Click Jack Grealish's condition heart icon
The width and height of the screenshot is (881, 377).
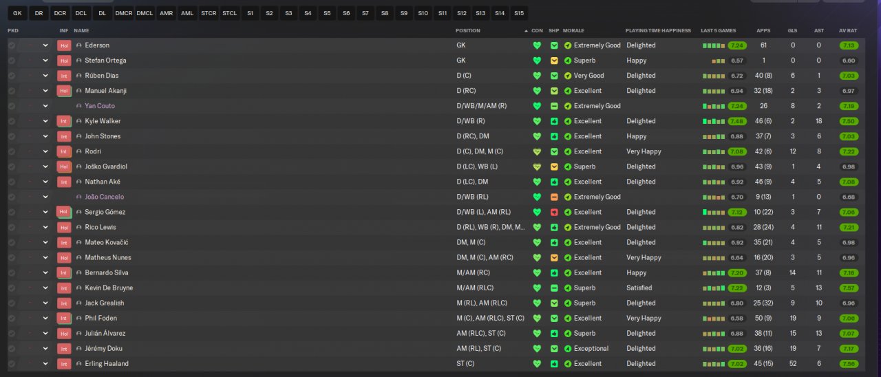tap(537, 303)
